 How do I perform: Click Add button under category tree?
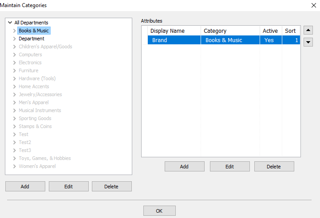25,187
